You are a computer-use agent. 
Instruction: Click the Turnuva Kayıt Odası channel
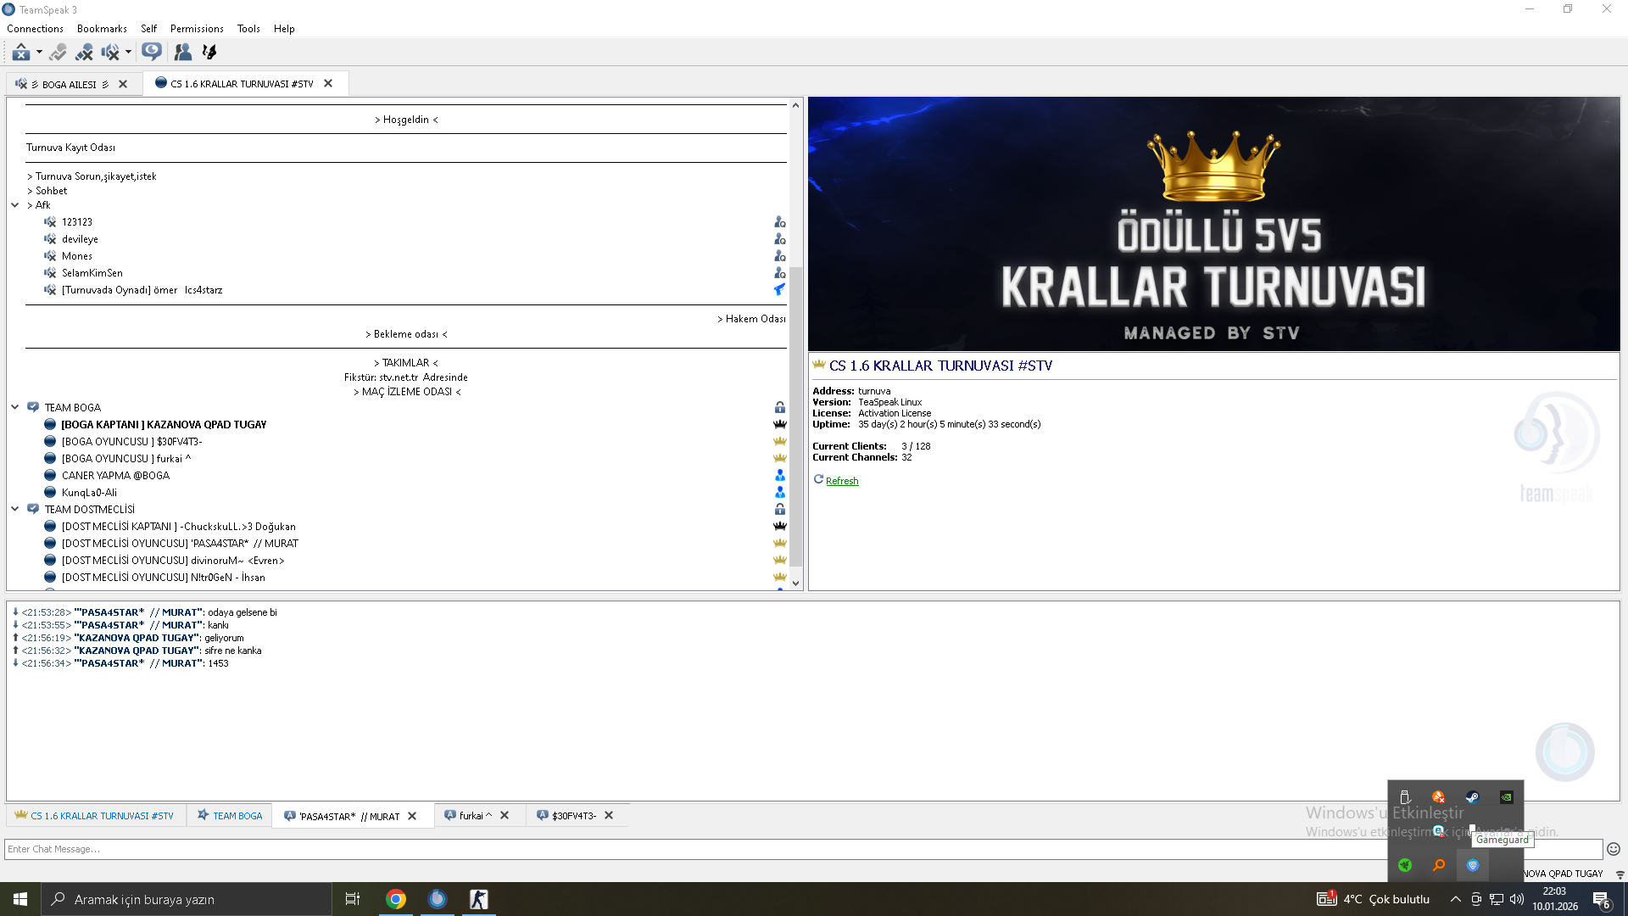pyautogui.click(x=70, y=148)
